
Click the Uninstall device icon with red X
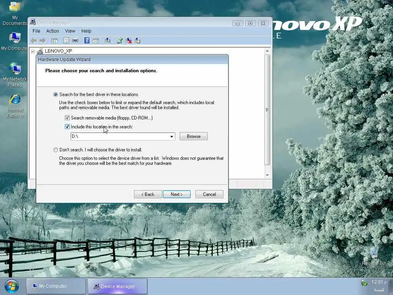[129, 40]
